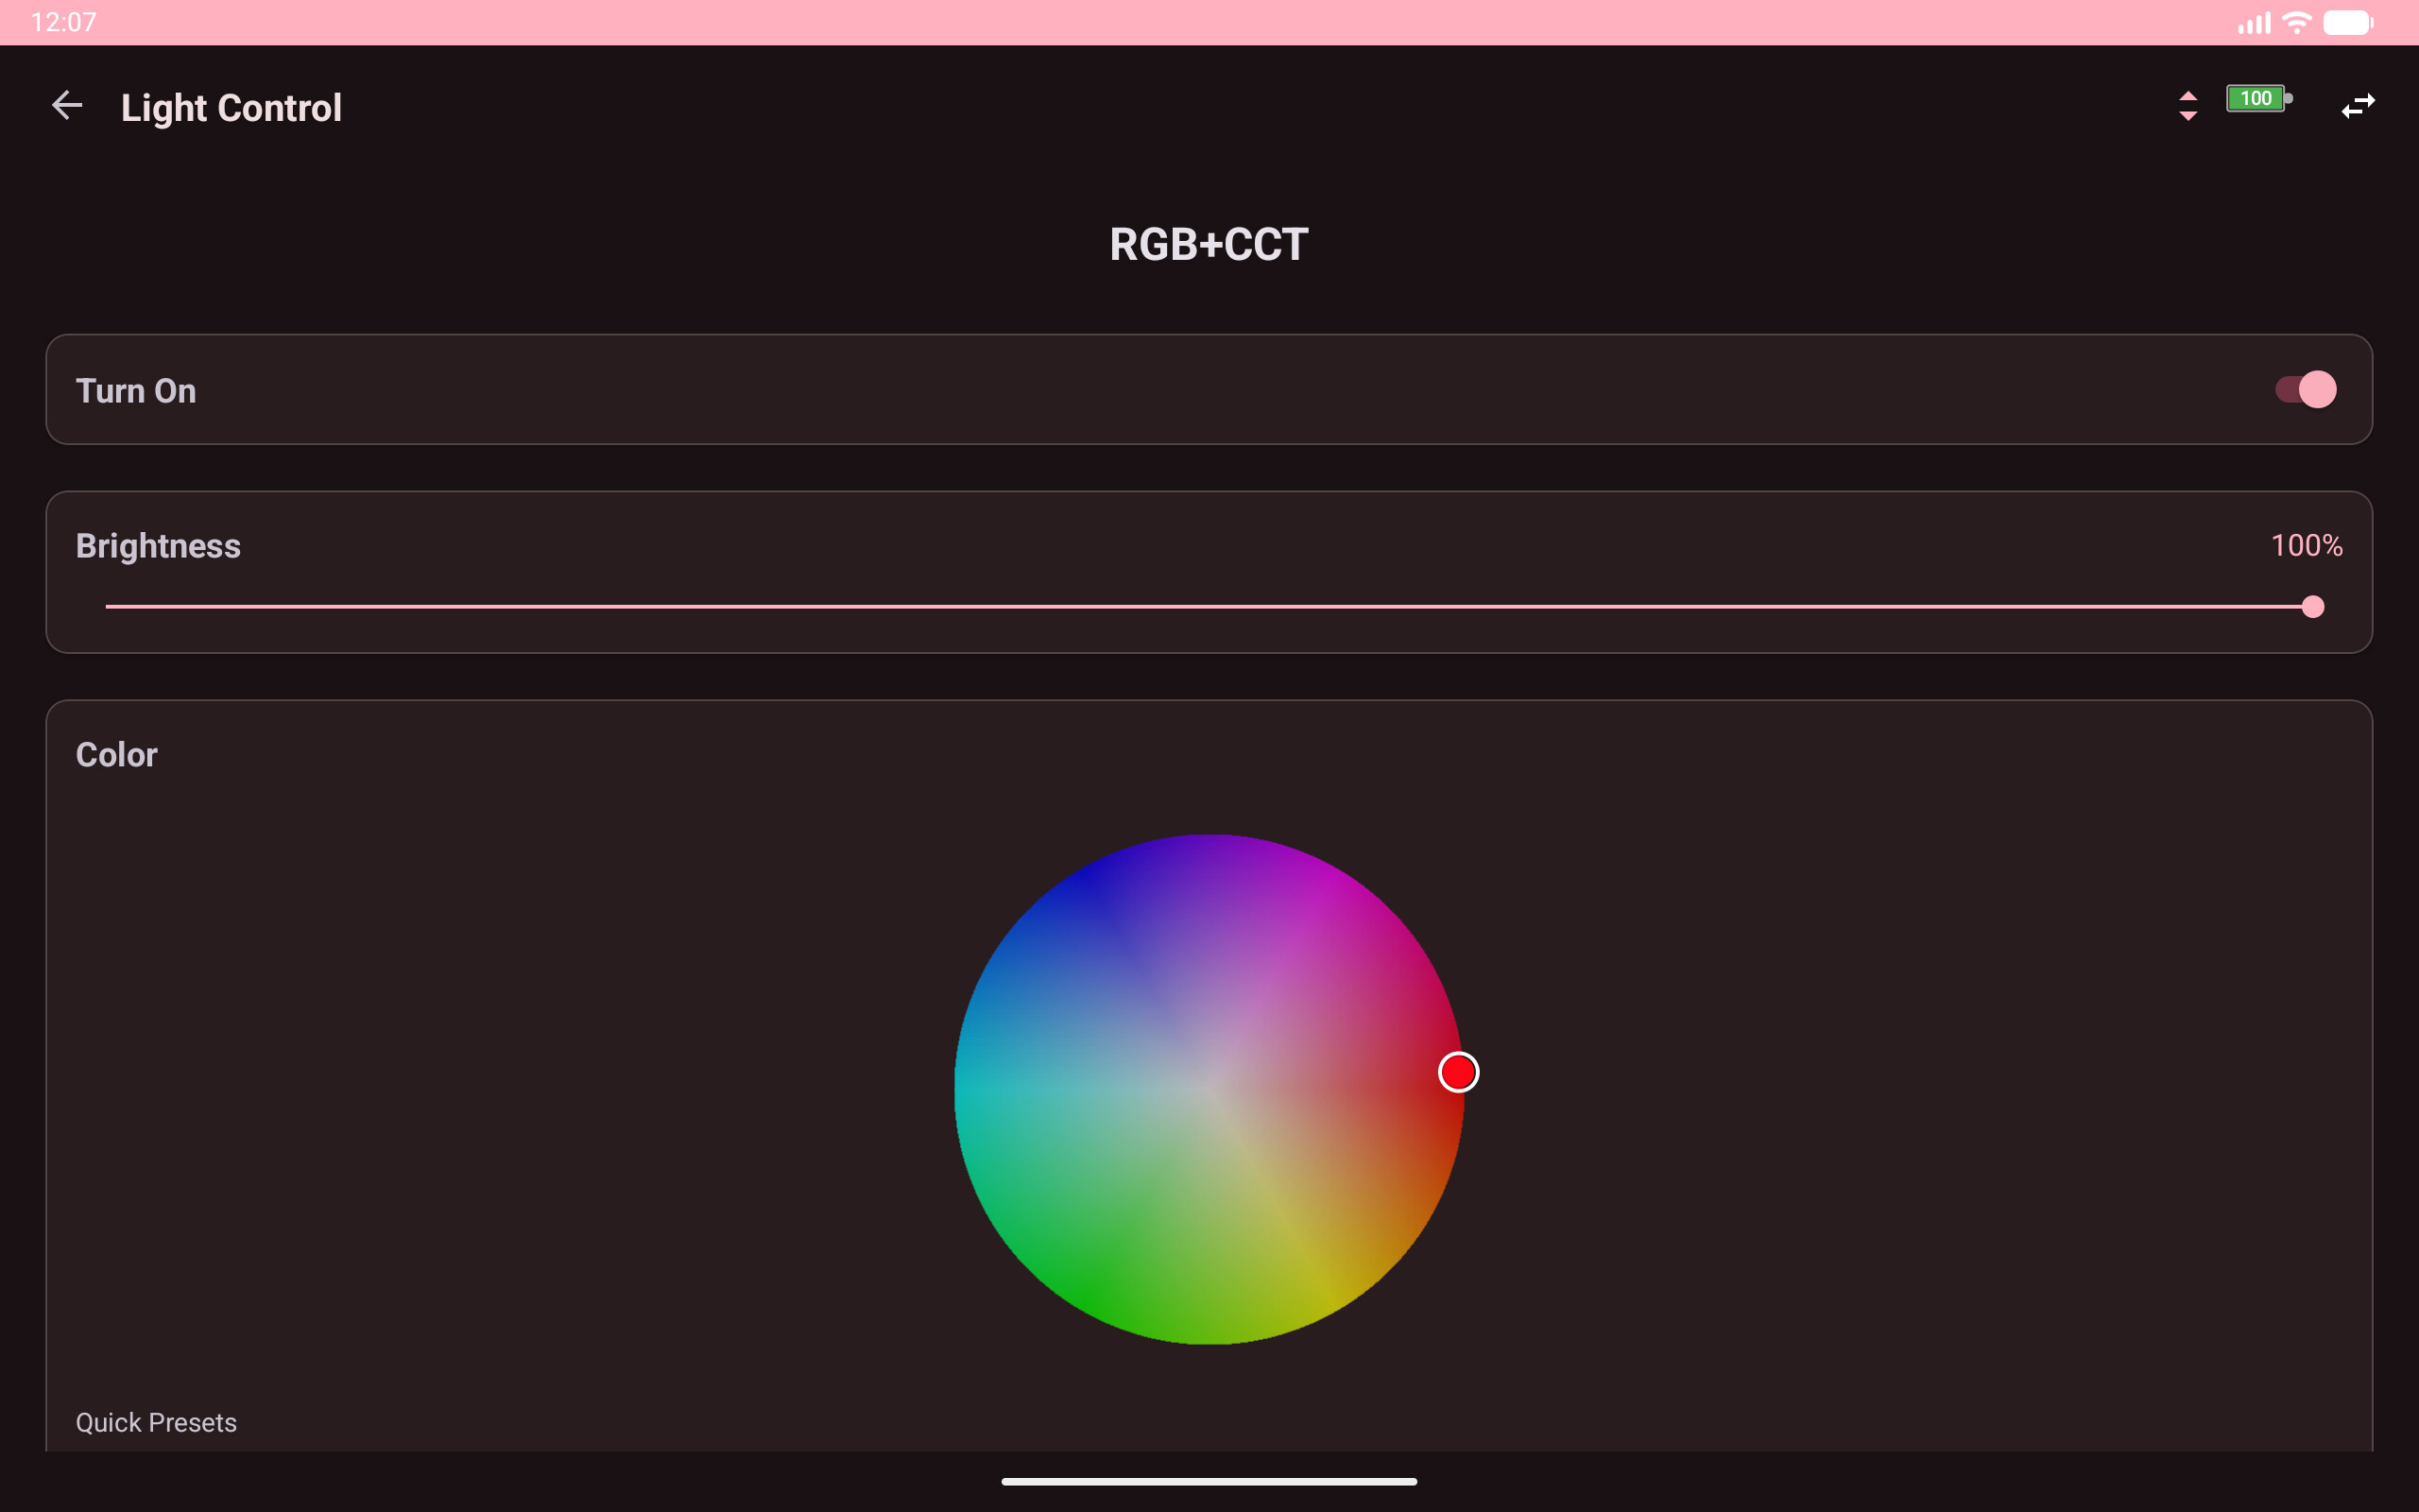Tap the Wi-Fi status bar icon

(2297, 22)
